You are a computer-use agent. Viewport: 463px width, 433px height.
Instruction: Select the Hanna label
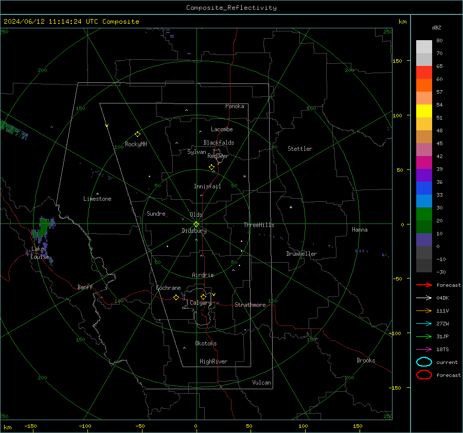click(x=360, y=230)
